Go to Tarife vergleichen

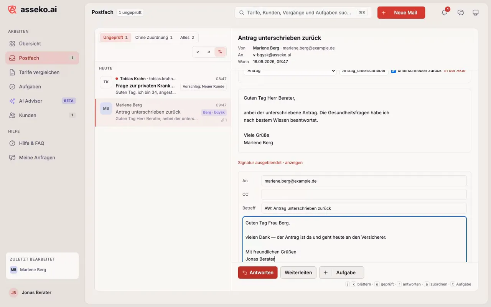[x=42, y=72]
